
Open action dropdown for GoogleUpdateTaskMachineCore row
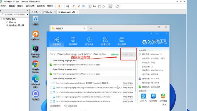click(x=128, y=87)
